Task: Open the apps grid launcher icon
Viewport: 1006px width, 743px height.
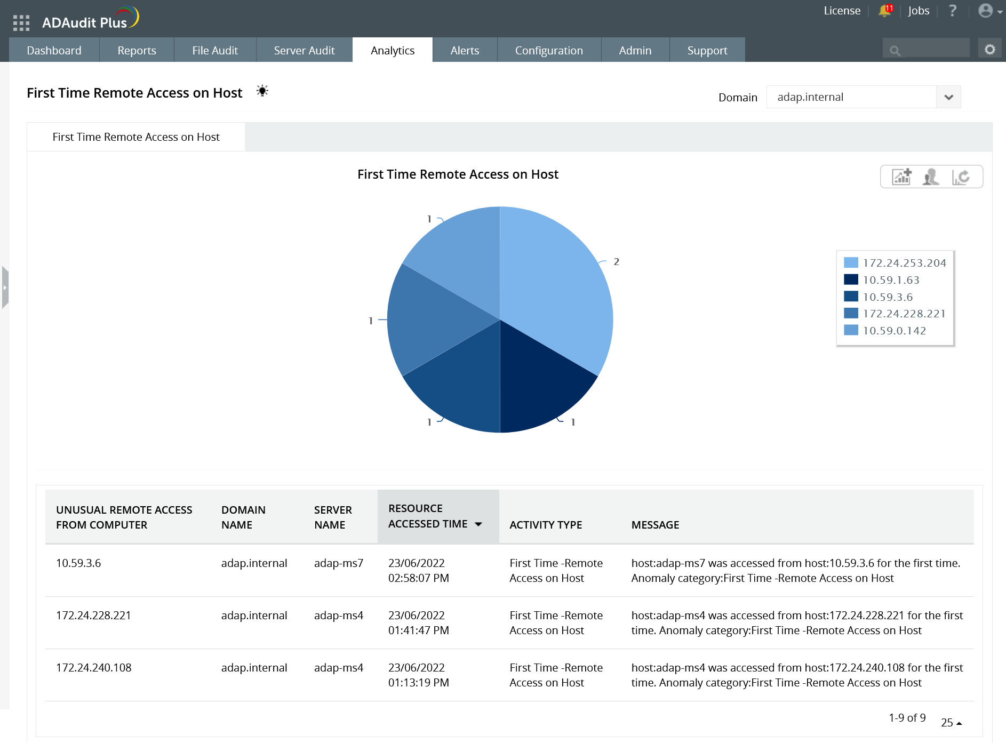Action: coord(21,23)
